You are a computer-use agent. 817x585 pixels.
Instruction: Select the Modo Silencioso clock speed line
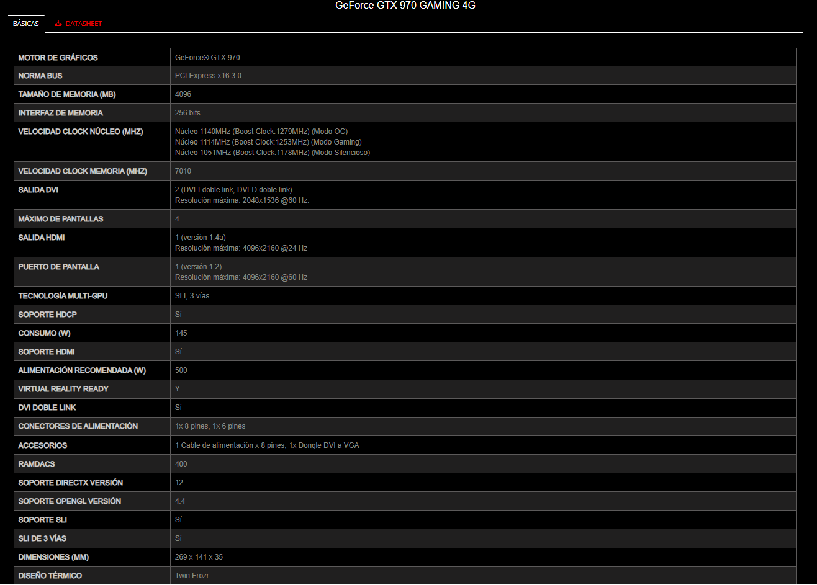[273, 153]
